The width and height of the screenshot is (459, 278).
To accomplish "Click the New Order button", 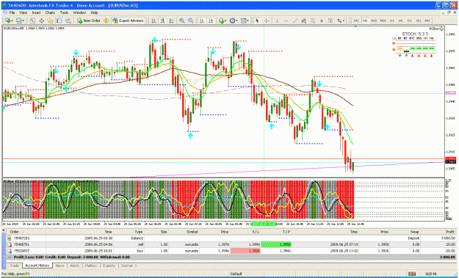I will (89, 21).
